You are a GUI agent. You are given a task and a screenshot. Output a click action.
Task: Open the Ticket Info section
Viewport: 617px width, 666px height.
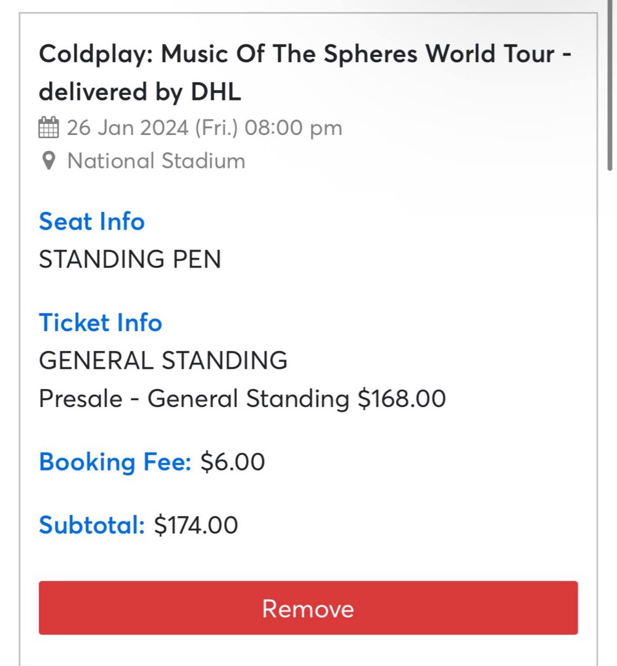click(100, 322)
